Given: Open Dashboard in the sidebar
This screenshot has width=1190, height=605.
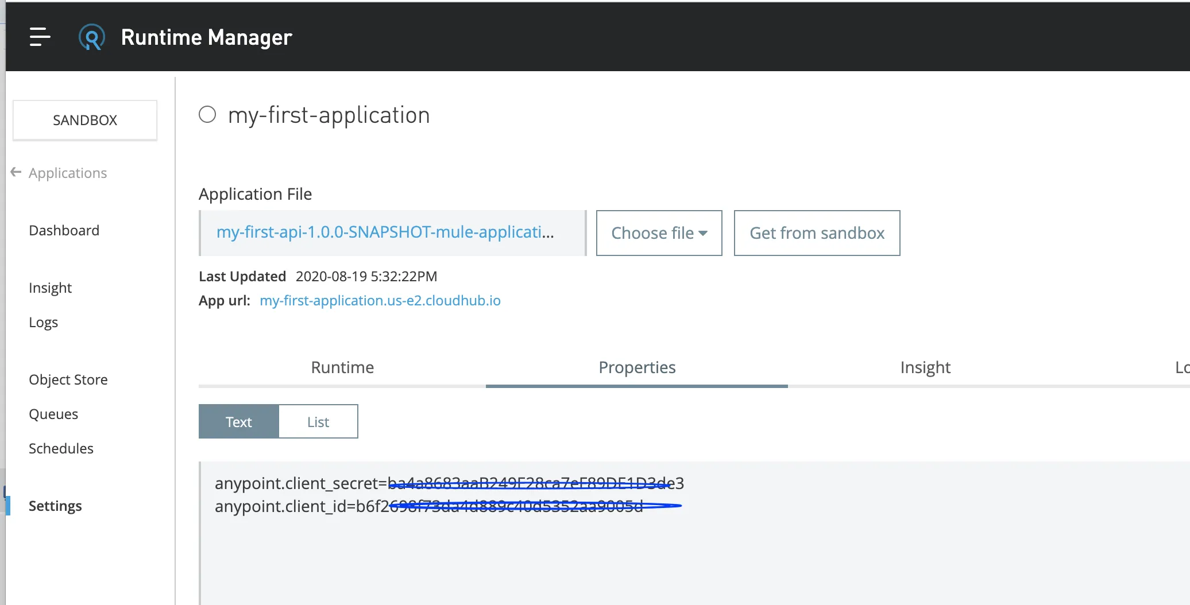Looking at the screenshot, I should click(64, 230).
